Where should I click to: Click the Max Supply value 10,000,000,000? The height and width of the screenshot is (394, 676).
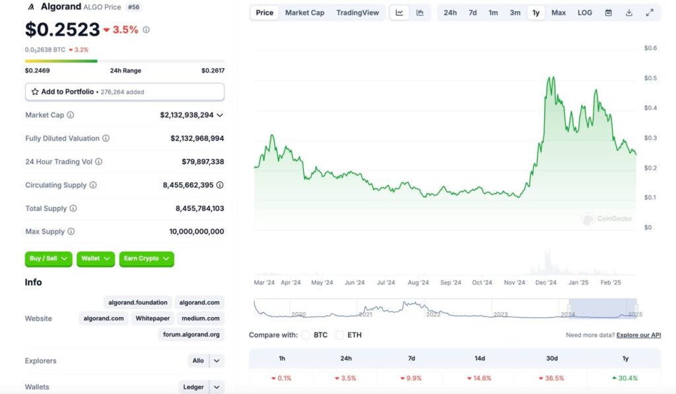coord(197,232)
